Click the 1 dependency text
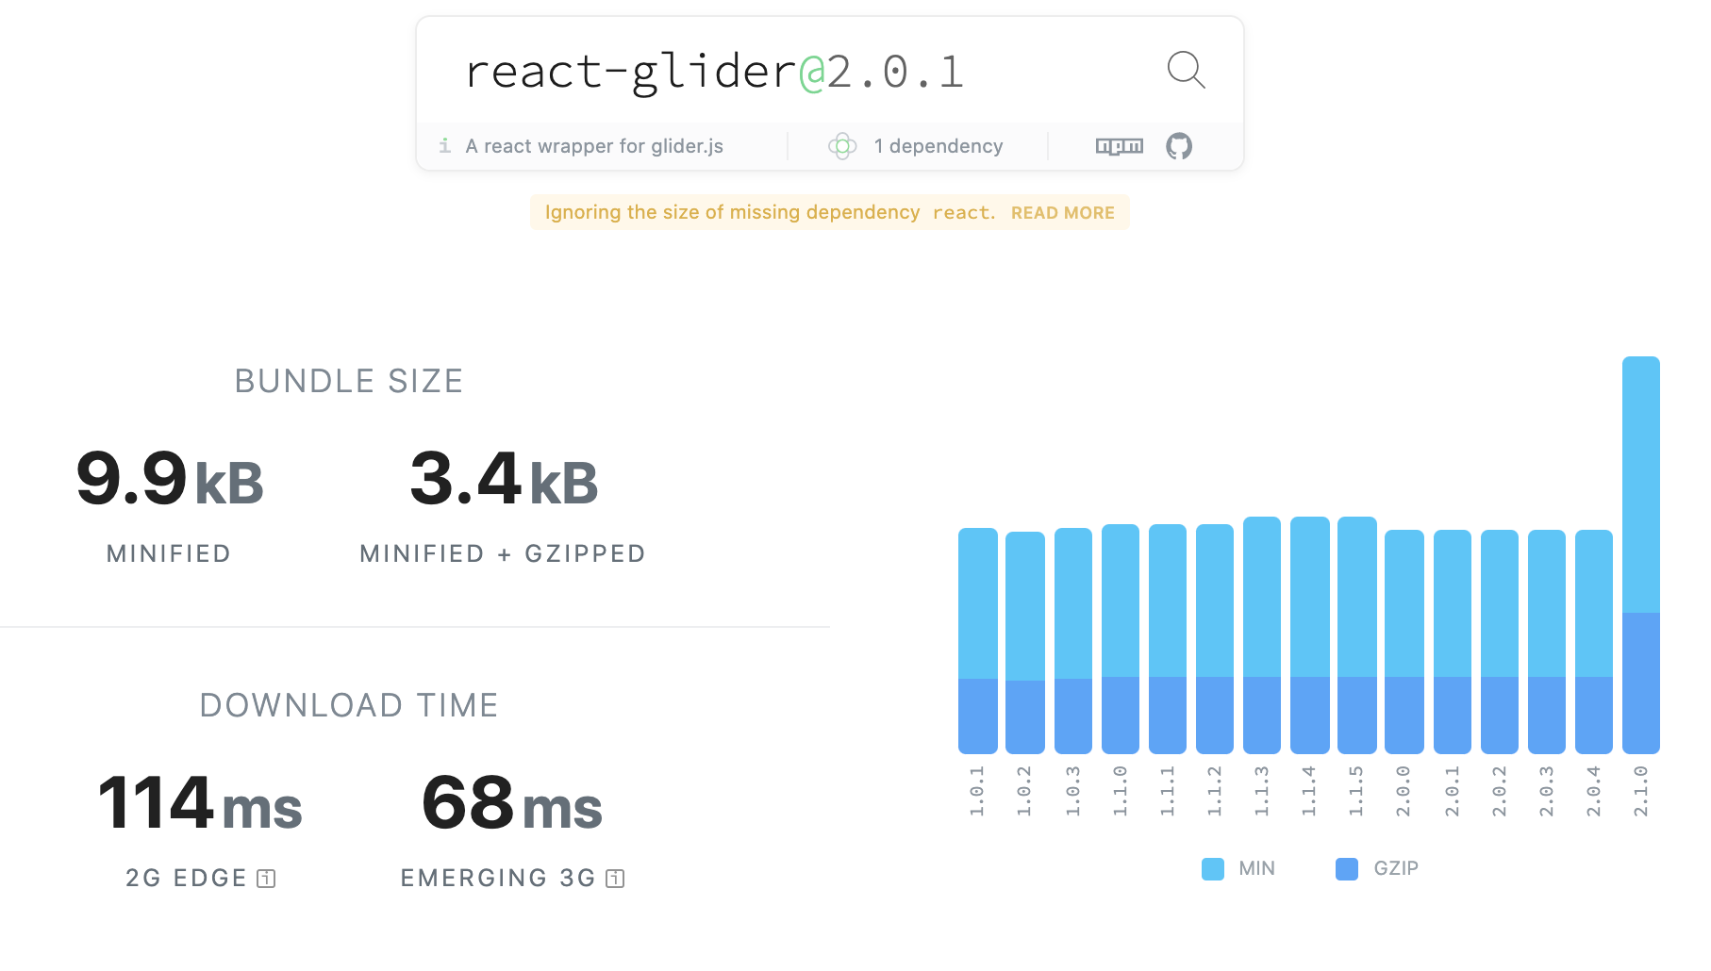The height and width of the screenshot is (971, 1711). point(939,146)
